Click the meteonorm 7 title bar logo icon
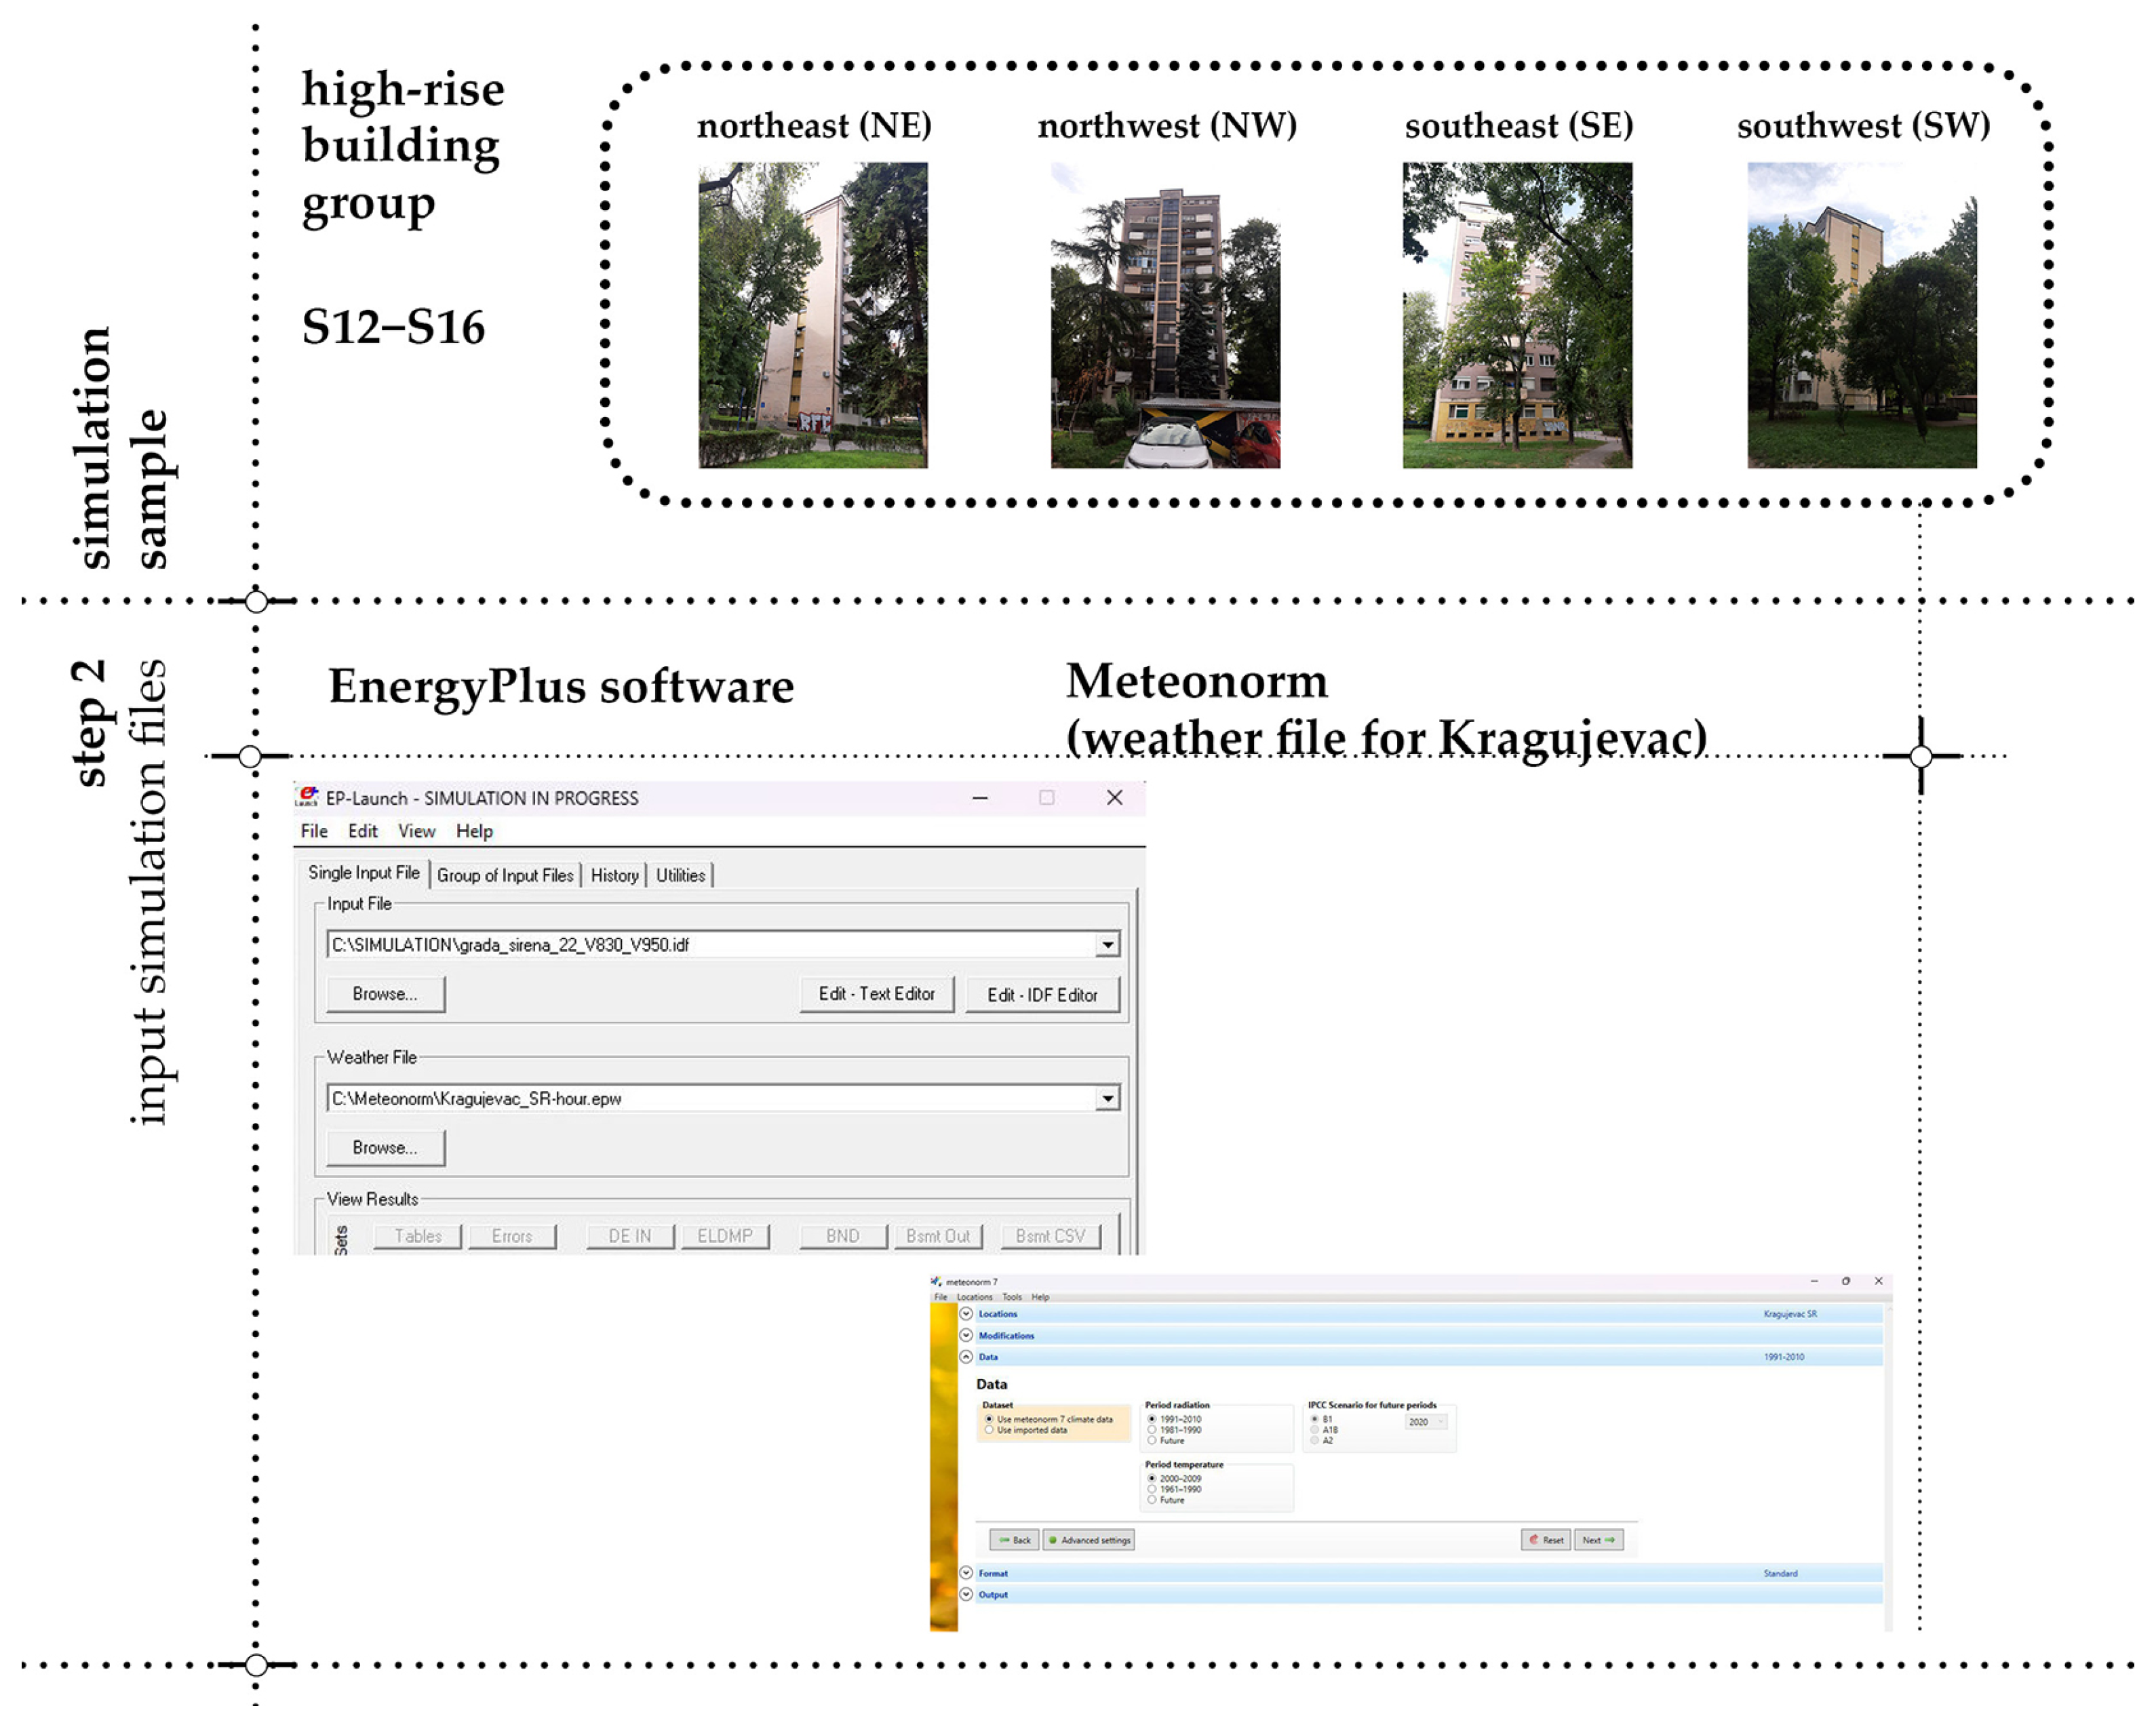This screenshot has width=2156, height=1729. pos(936,1281)
